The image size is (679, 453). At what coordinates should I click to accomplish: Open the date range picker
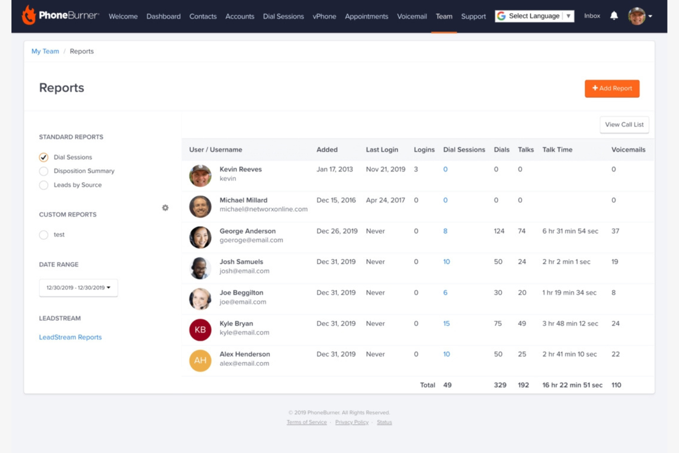click(x=78, y=288)
